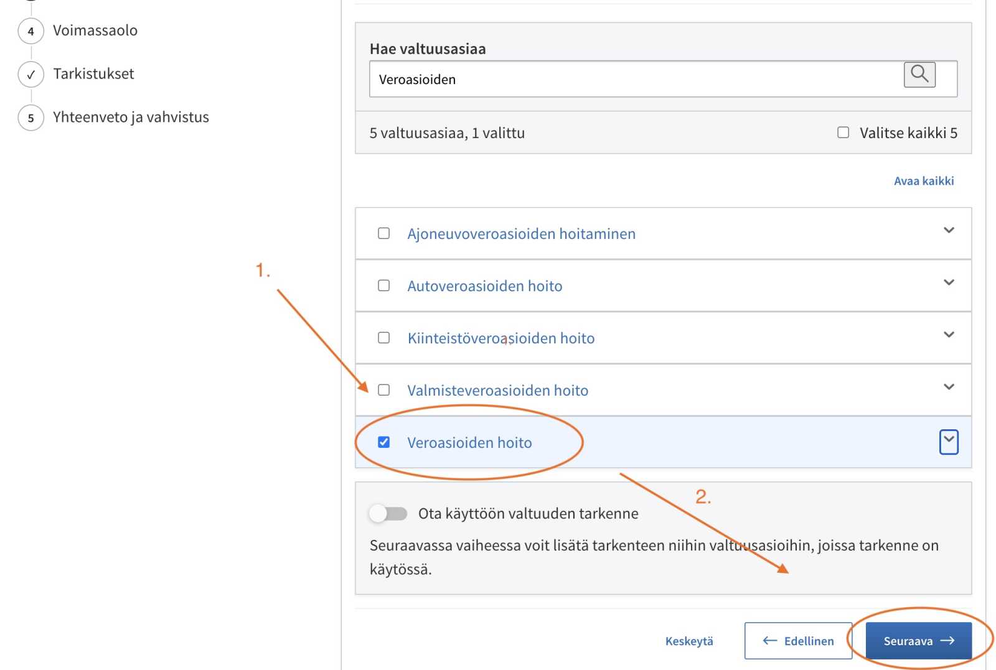This screenshot has height=670, width=996.
Task: Open Ajoneuvoveroasioiden hoitaminen link
Action: tap(522, 234)
